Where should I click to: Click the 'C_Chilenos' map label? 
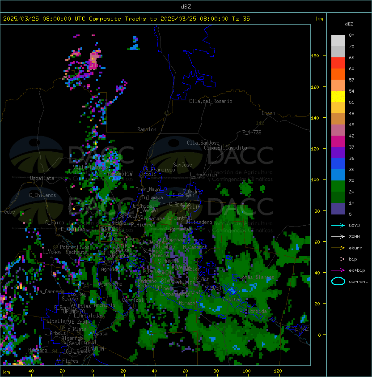[x=42, y=195]
